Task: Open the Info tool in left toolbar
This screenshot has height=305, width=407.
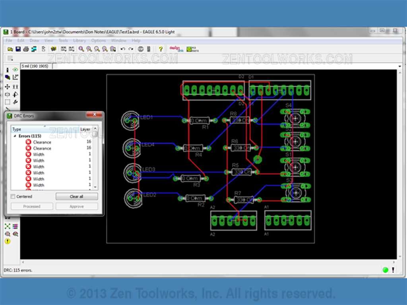Action: (x=8, y=70)
